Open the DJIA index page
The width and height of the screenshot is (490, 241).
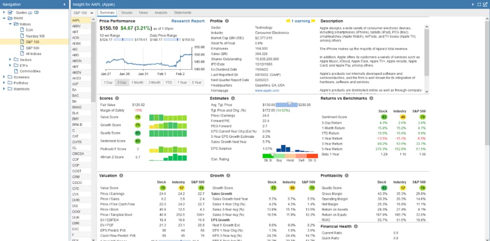[x=30, y=30]
